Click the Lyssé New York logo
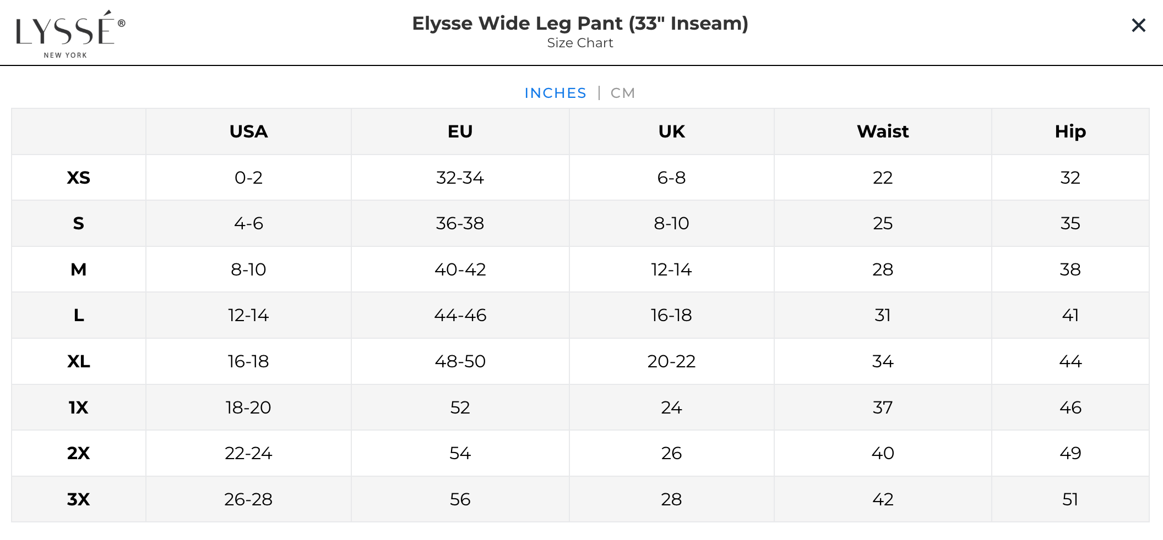 (x=70, y=34)
